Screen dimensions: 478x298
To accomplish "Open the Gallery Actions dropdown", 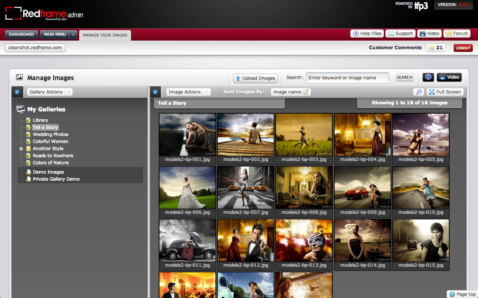I will point(50,92).
